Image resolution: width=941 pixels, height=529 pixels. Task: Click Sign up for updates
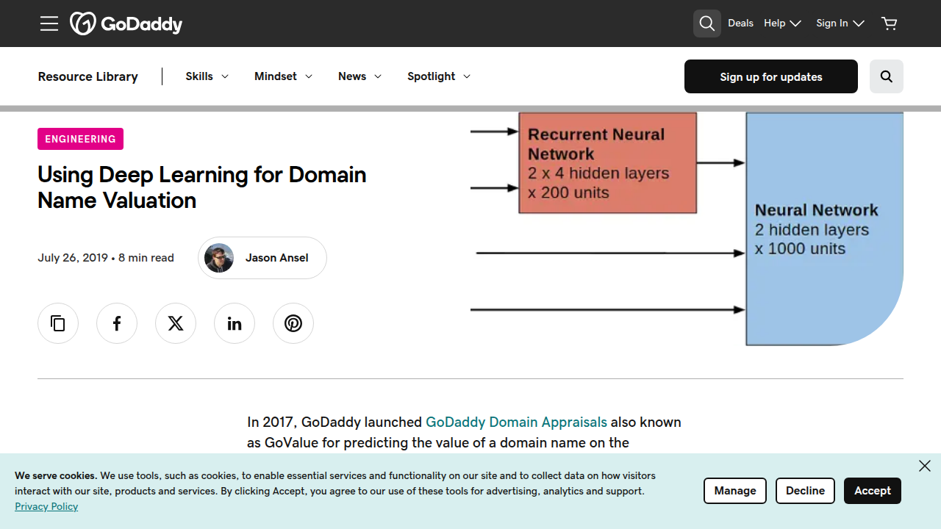771,76
